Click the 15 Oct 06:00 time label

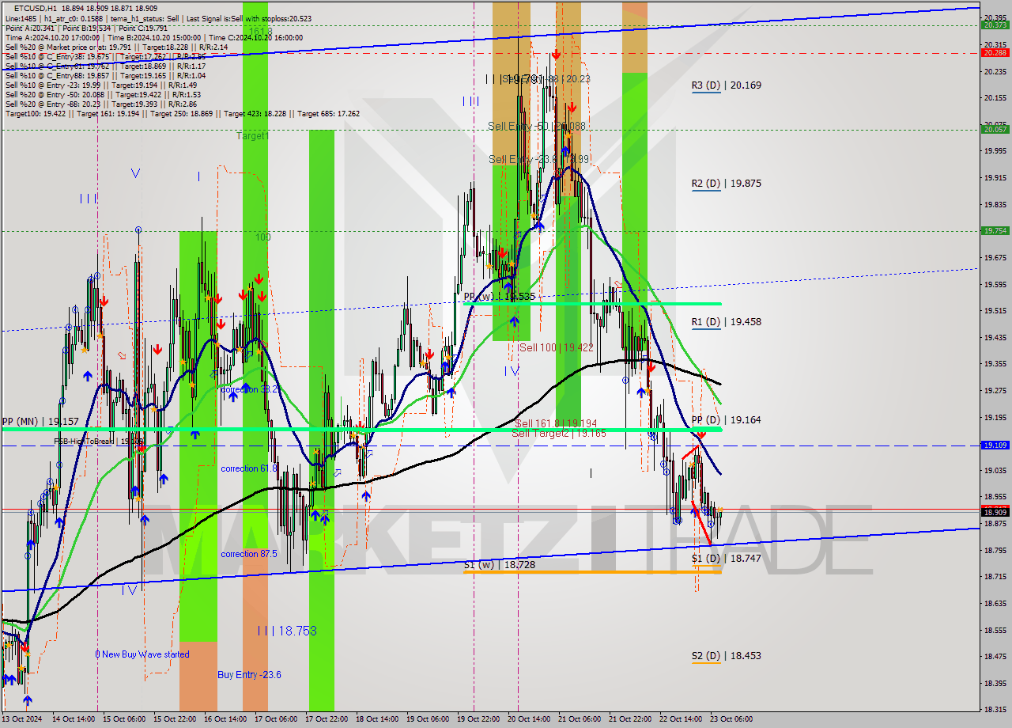(x=124, y=719)
